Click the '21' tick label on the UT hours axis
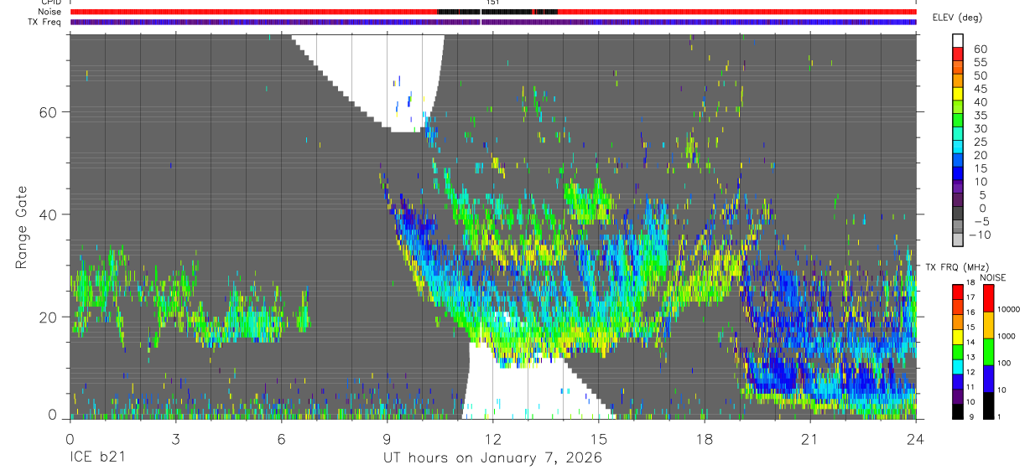Viewport: 1030px width, 475px height. (x=809, y=439)
